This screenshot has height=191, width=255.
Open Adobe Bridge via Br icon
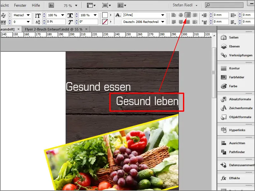(51, 5)
